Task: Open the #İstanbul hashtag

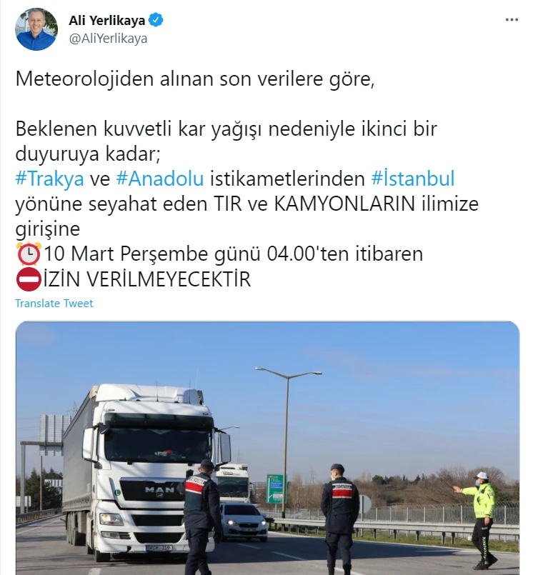Action: pyautogui.click(x=413, y=179)
